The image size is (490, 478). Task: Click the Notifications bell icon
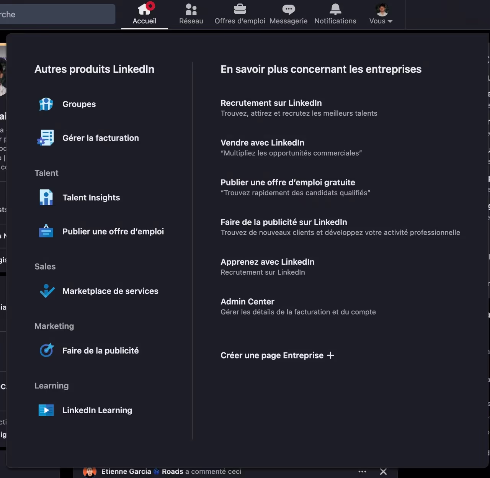coord(335,9)
